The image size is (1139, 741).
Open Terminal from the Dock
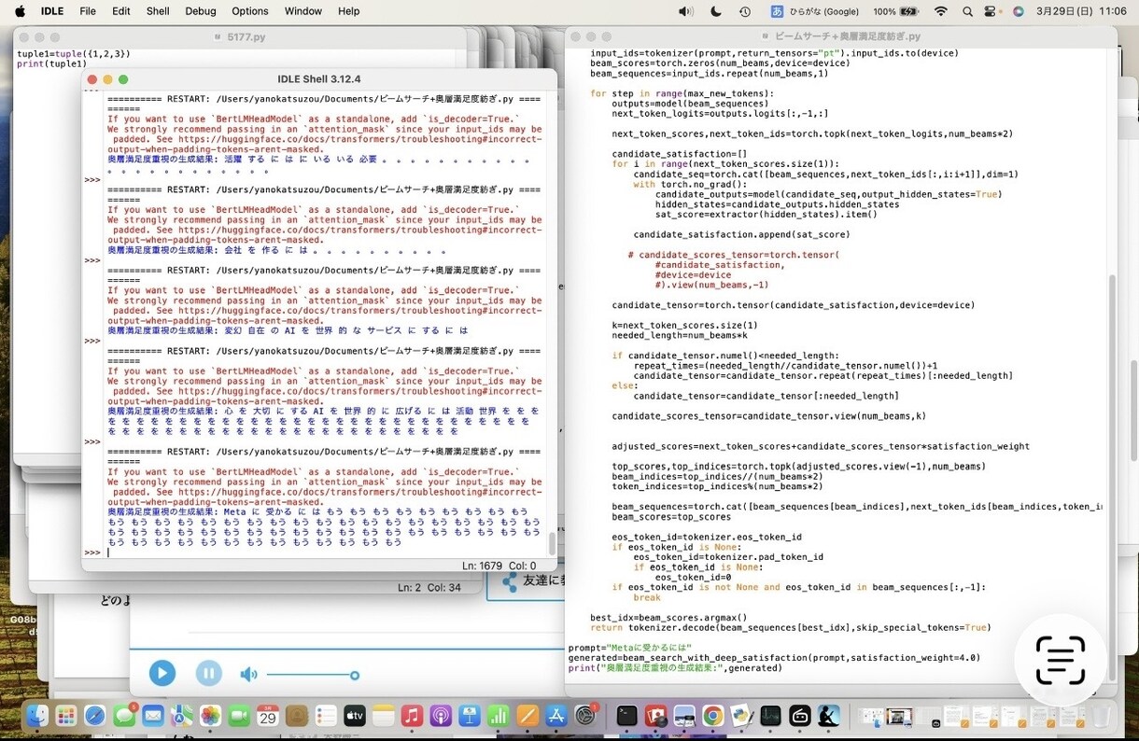tap(627, 716)
